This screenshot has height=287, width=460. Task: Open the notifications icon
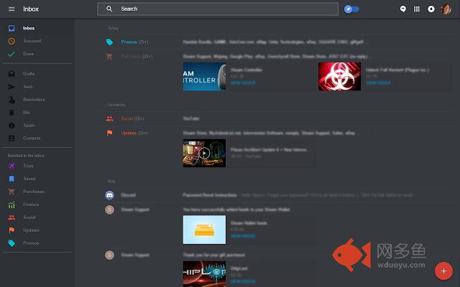click(431, 9)
